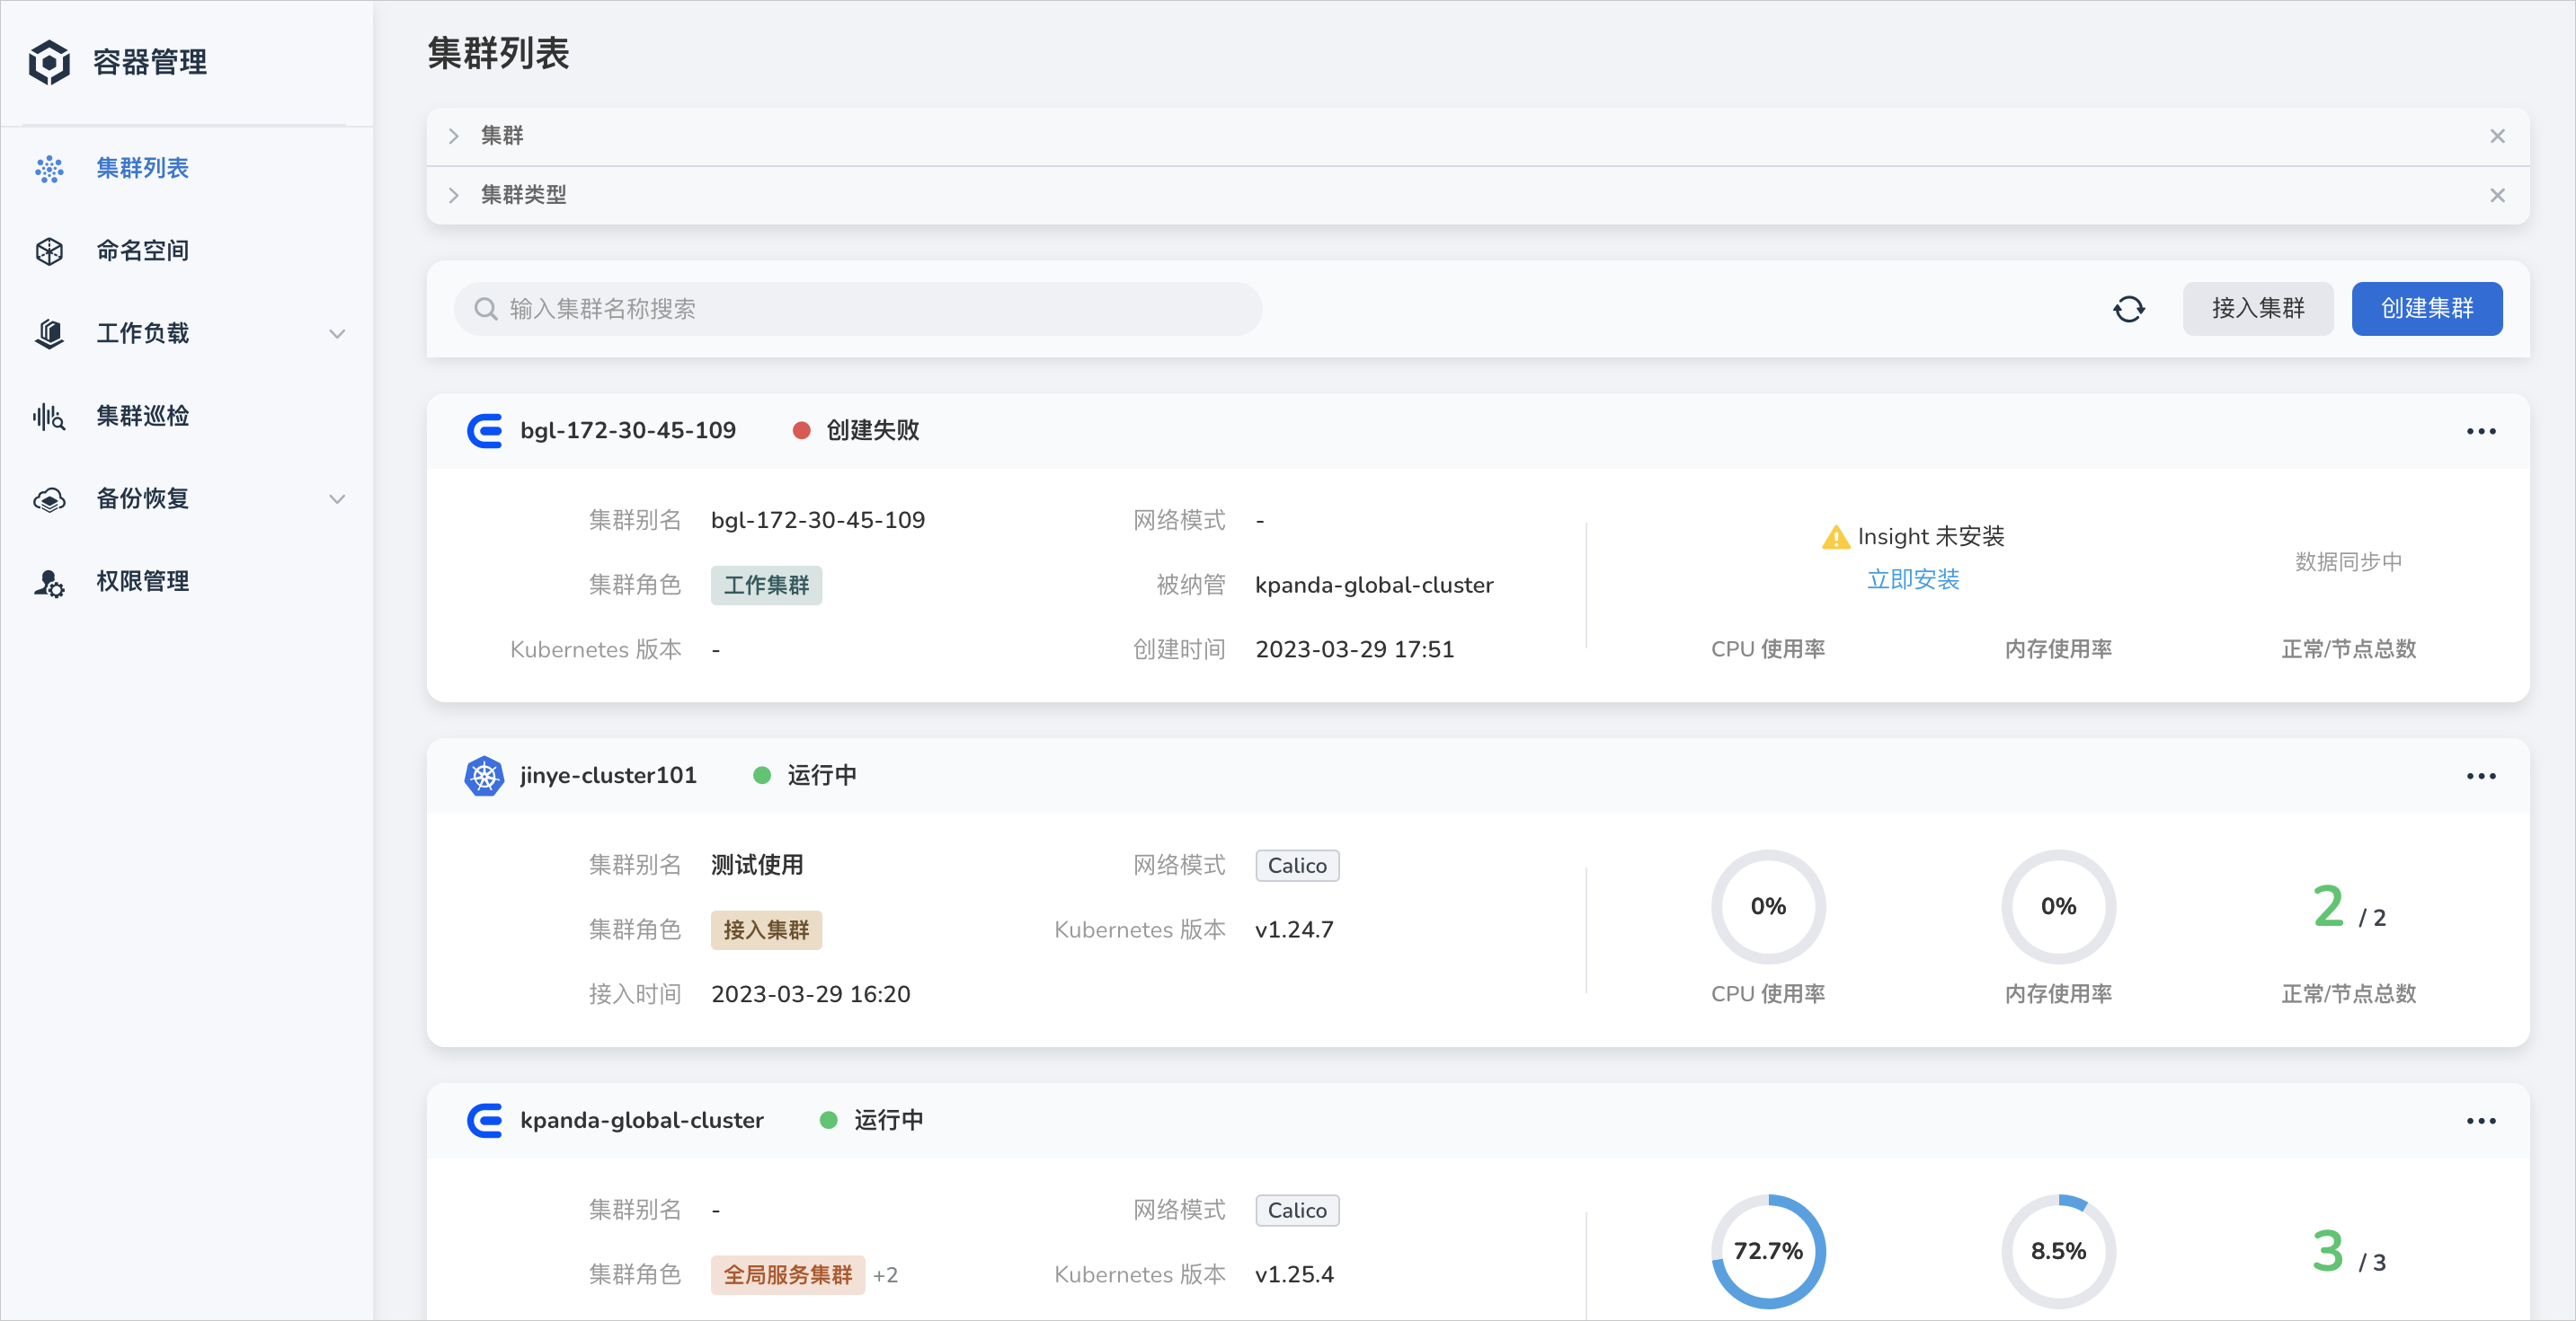Screen dimensions: 2576x1321
Task: Click kpanda-global-cluster green 运行中 status dot
Action: 828,1120
